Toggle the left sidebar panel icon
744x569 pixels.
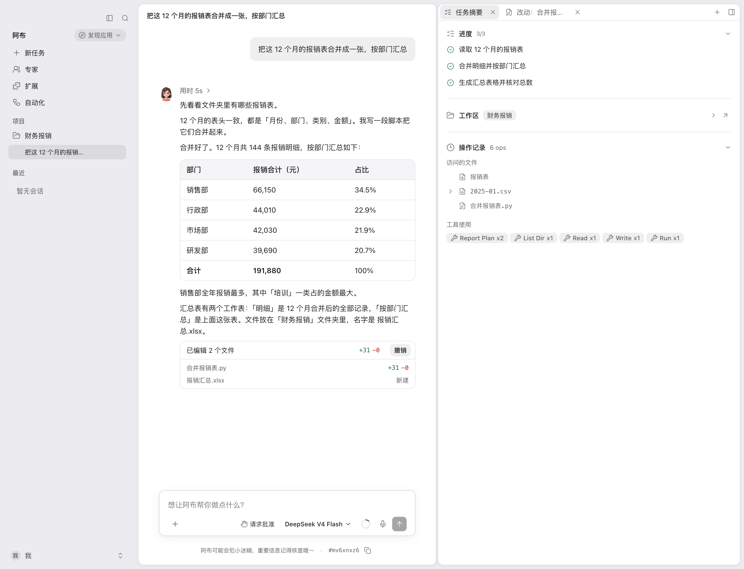point(109,18)
